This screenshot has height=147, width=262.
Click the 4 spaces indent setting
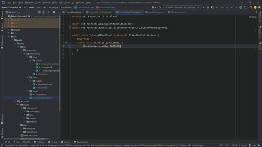[243, 145]
